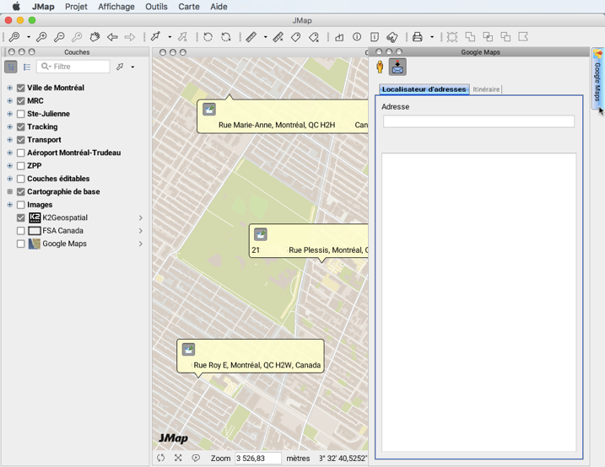Check the Couches éditables checkbox
The width and height of the screenshot is (605, 467).
click(x=21, y=179)
